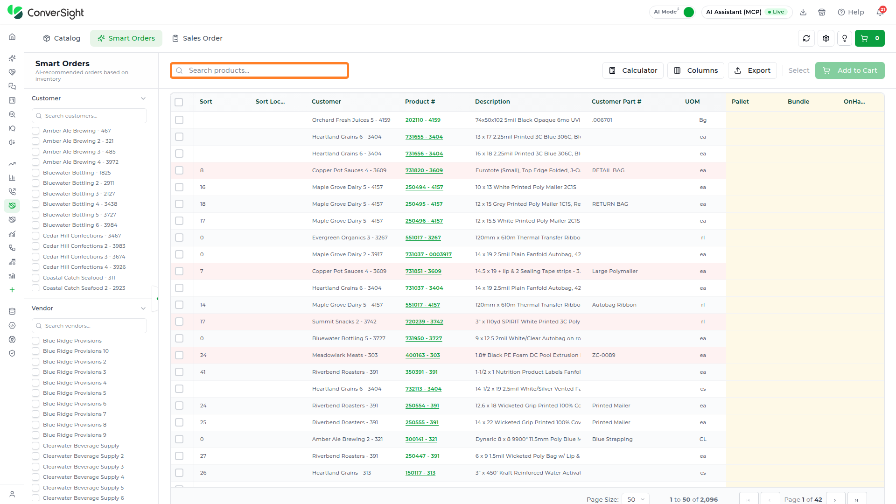The width and height of the screenshot is (896, 504).
Task: Open the Calculator button
Action: pyautogui.click(x=633, y=70)
